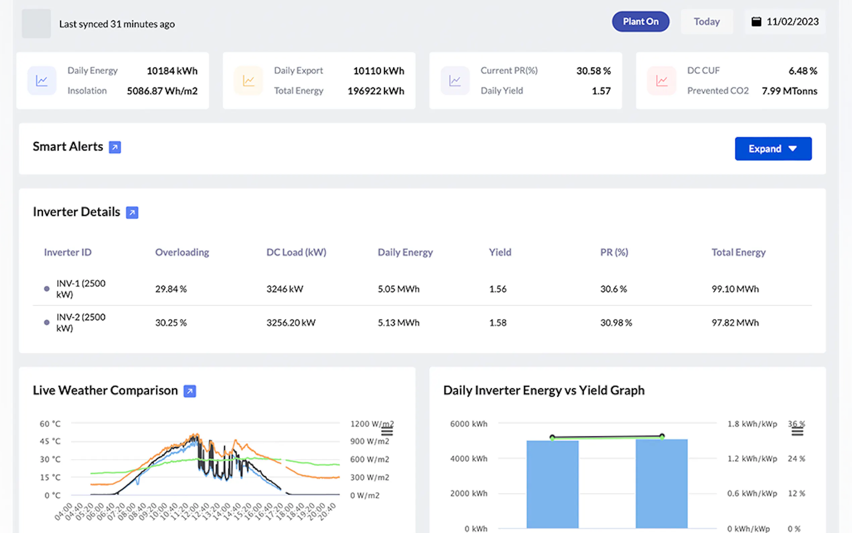Open date picker showing 11/02/2023

tap(792, 22)
